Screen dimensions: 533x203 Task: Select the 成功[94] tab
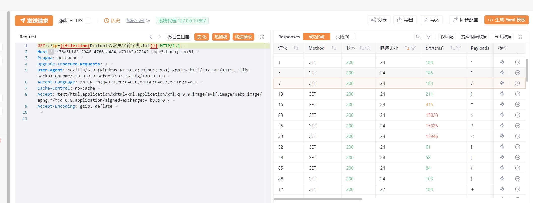316,37
